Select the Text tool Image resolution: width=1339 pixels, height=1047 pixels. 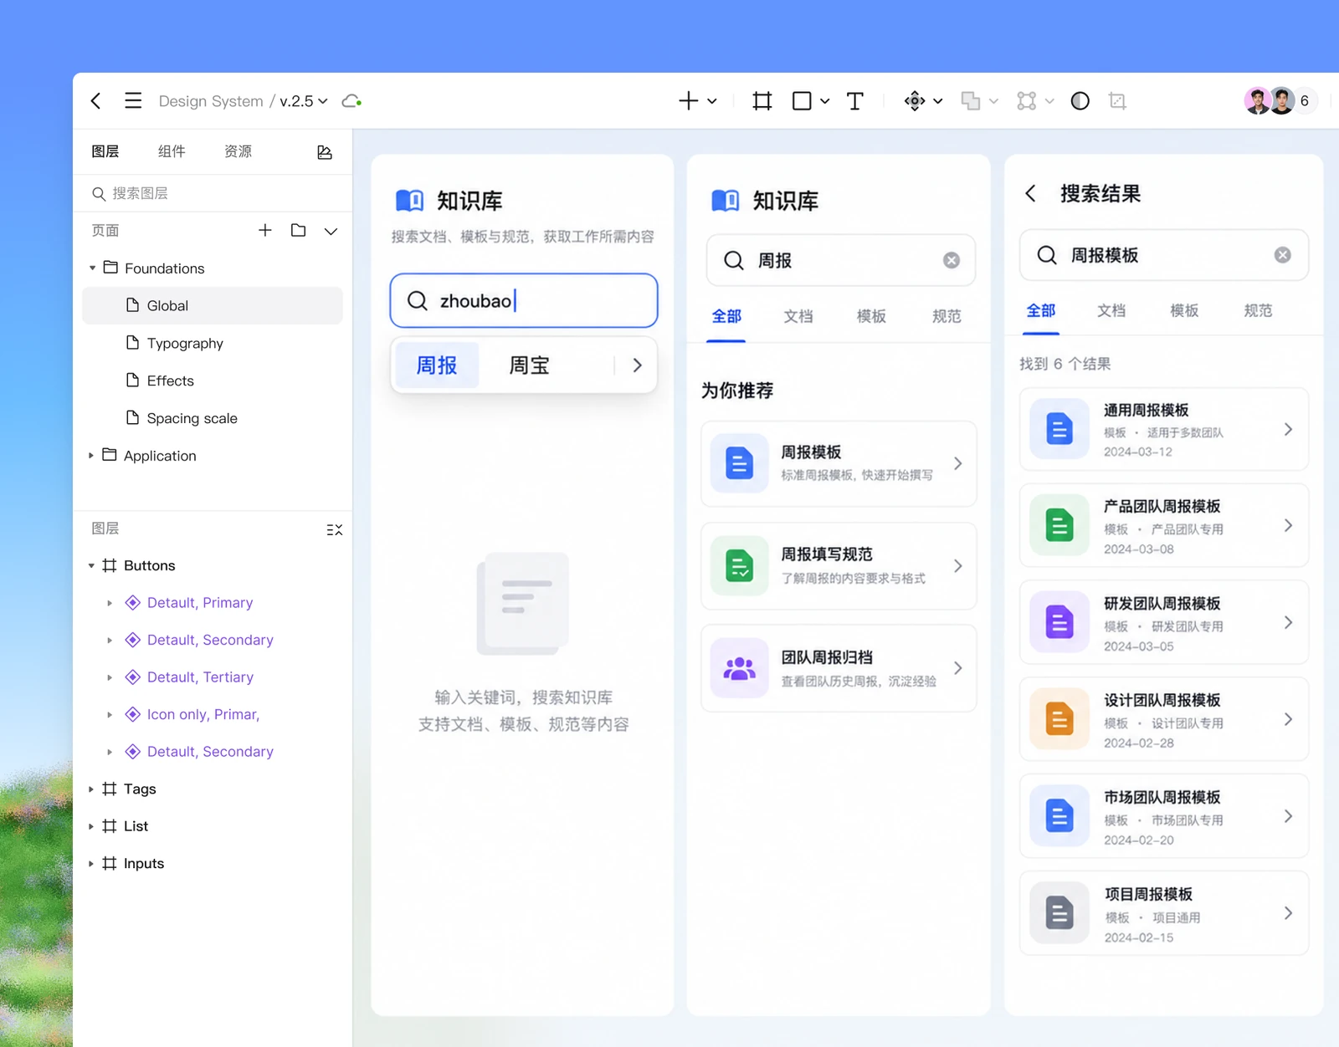(854, 101)
